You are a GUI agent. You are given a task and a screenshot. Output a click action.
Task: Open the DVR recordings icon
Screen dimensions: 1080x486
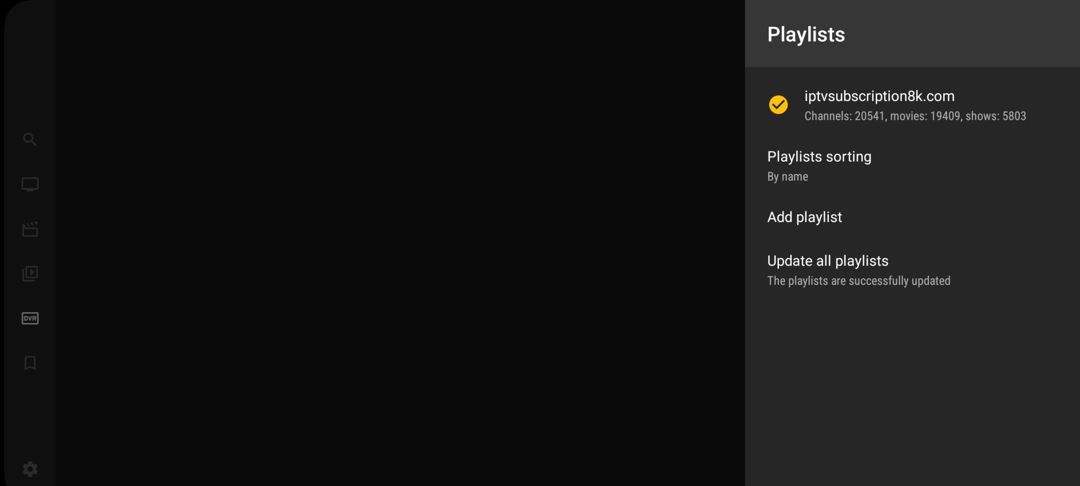tap(30, 318)
